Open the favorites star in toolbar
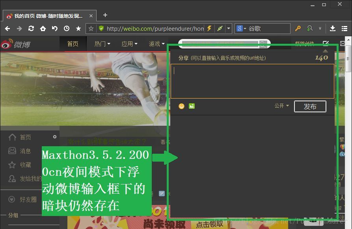Image resolution: width=352 pixels, height=229 pixels. [x=78, y=28]
